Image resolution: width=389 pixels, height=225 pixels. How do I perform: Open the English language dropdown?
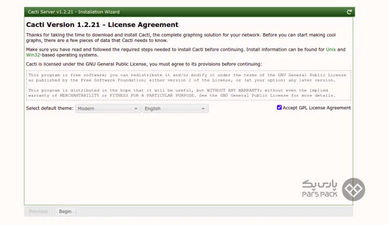tap(175, 108)
